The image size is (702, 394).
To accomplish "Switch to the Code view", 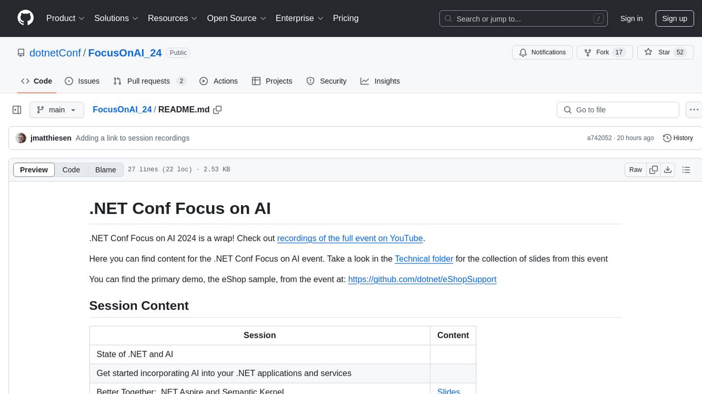I will [71, 170].
